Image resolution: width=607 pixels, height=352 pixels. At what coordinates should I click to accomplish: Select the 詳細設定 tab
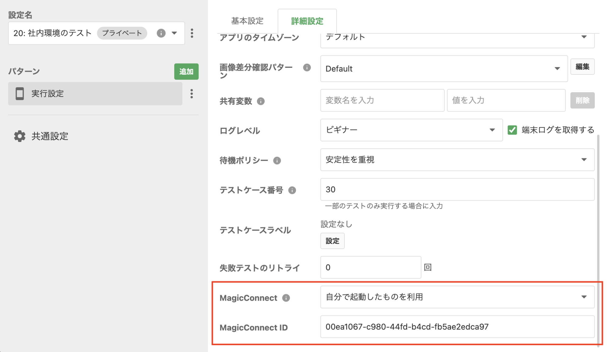[x=307, y=21]
